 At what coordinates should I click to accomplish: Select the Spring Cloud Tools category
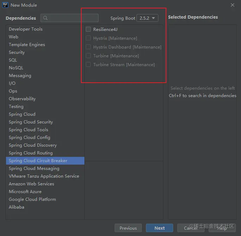pos(45,130)
